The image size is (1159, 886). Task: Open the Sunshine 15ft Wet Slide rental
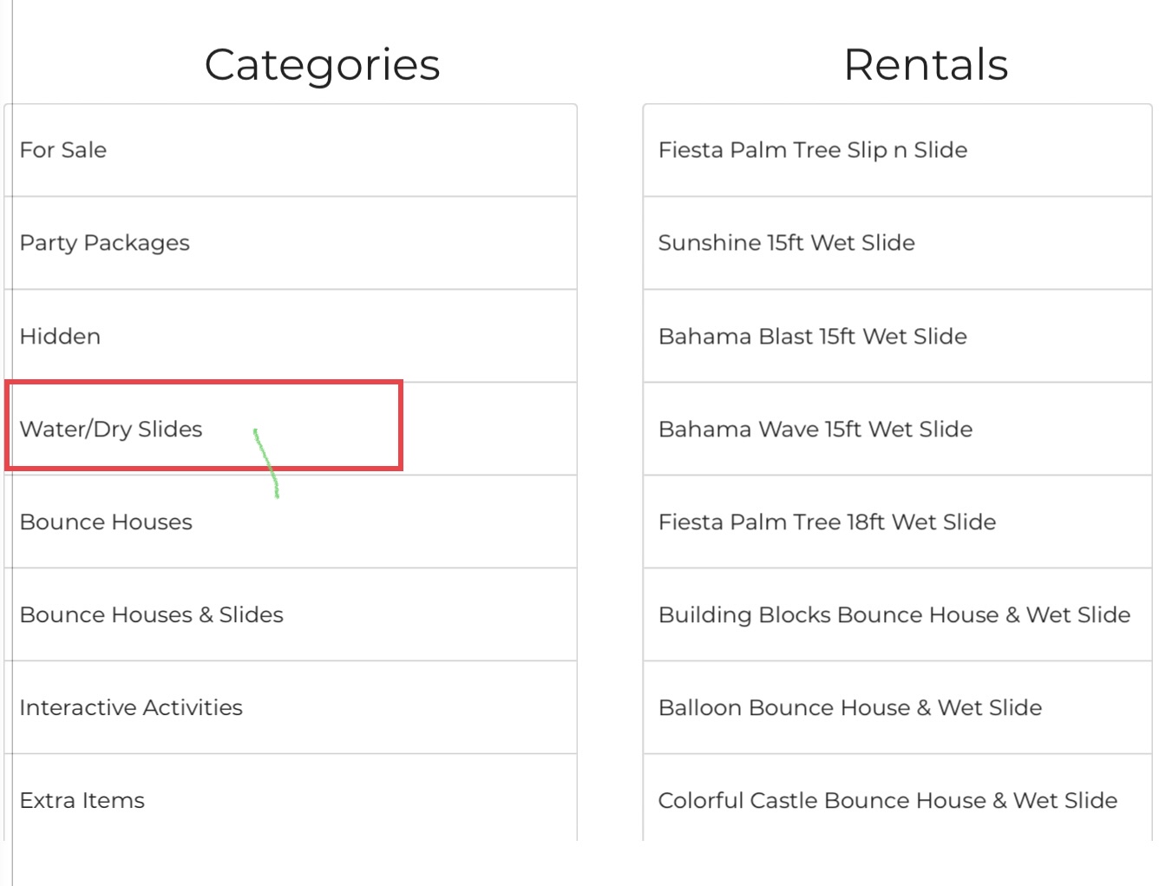point(787,243)
